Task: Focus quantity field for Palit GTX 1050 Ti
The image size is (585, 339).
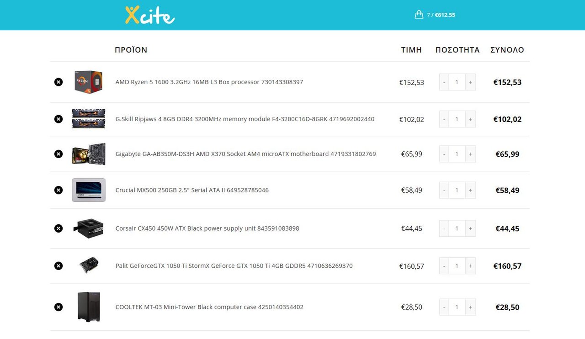Action: (x=457, y=266)
